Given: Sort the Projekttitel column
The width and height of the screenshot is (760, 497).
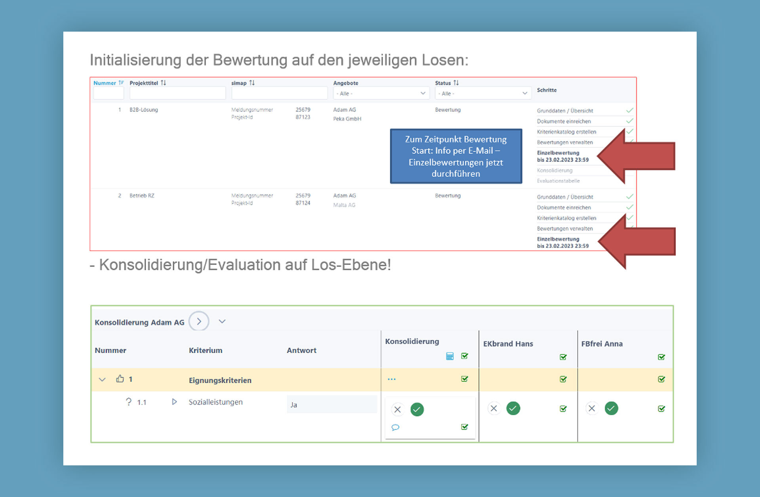Looking at the screenshot, I should 163,83.
